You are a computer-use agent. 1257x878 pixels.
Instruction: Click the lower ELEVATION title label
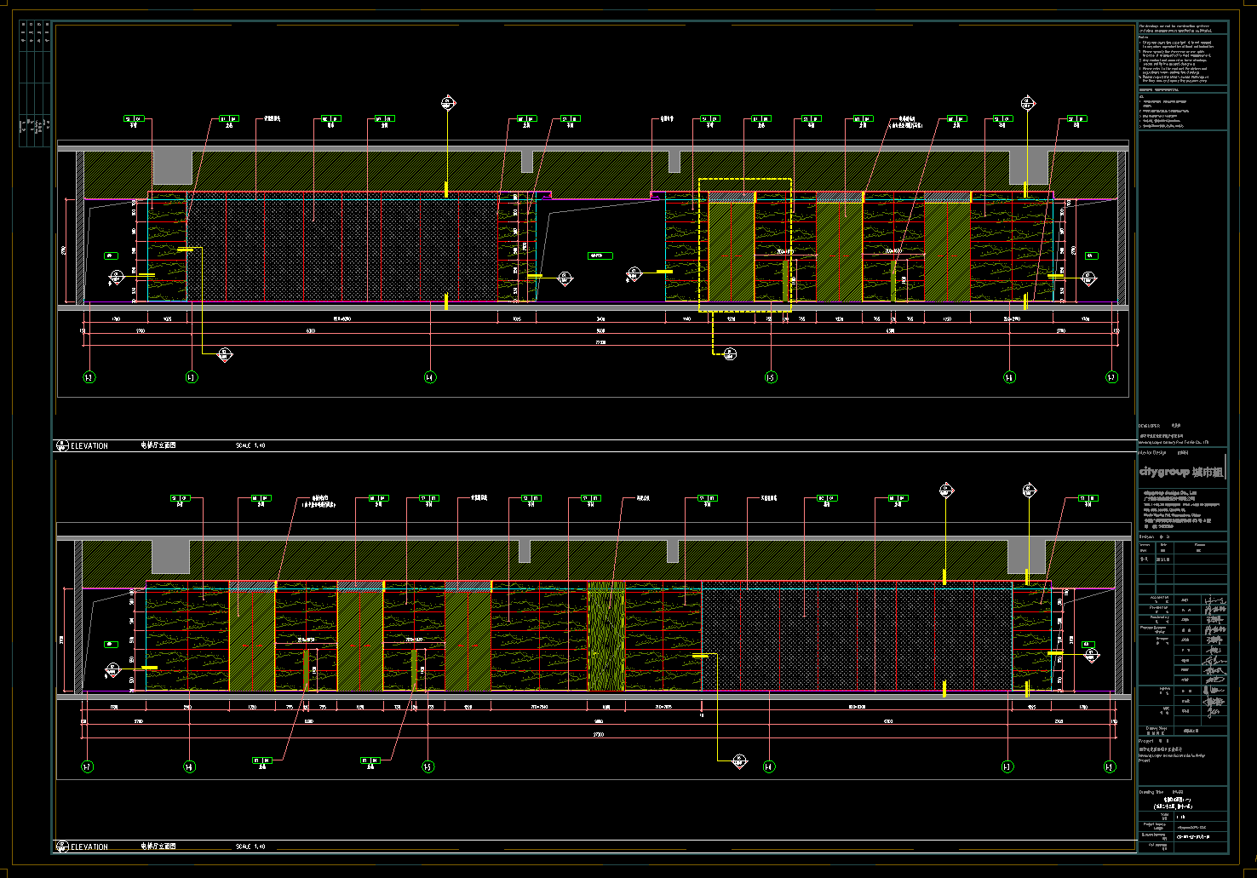[x=89, y=847]
